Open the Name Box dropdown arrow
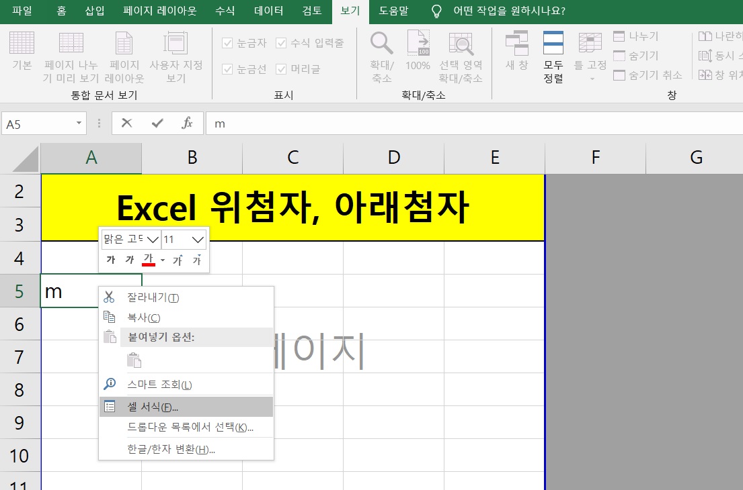 coord(79,124)
